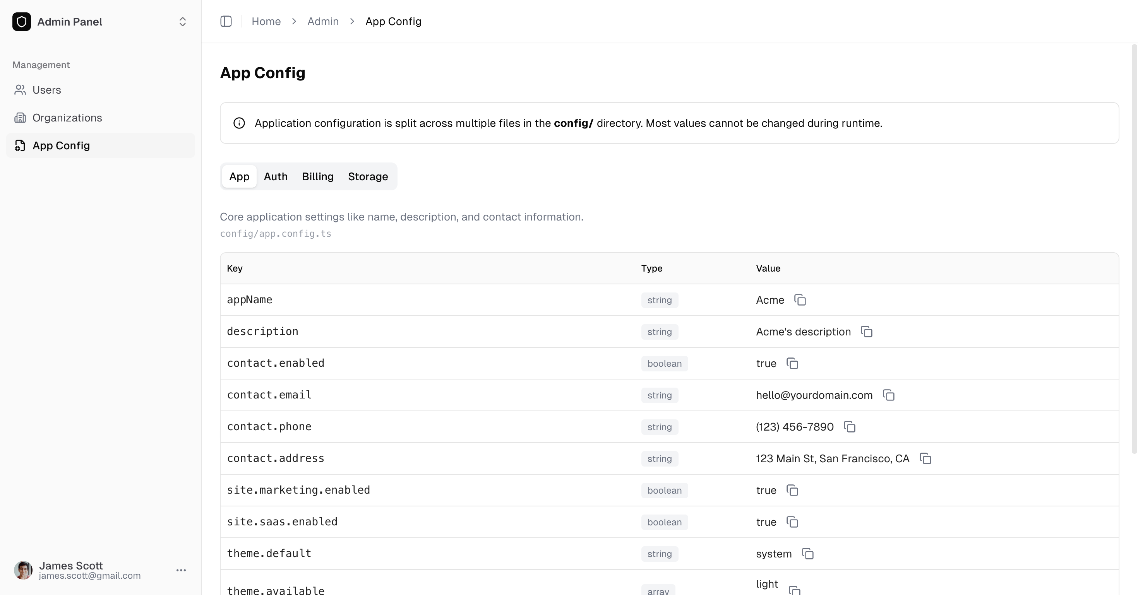Screen dimensions: 1138x595
Task: Copy the contact.email value
Action: click(x=888, y=395)
